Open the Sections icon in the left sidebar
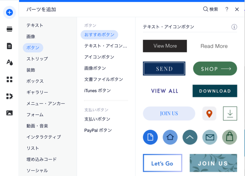 click(x=9, y=29)
